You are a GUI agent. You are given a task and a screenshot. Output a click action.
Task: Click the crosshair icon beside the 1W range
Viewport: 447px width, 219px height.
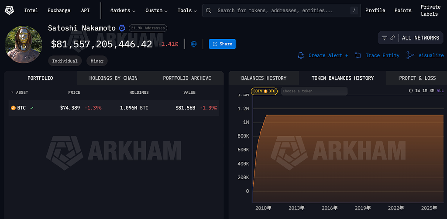pos(410,91)
